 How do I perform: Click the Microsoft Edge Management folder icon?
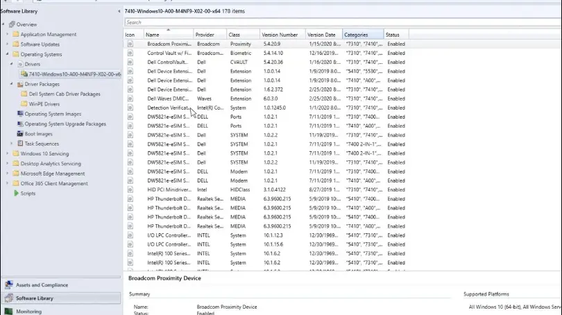[x=16, y=173]
